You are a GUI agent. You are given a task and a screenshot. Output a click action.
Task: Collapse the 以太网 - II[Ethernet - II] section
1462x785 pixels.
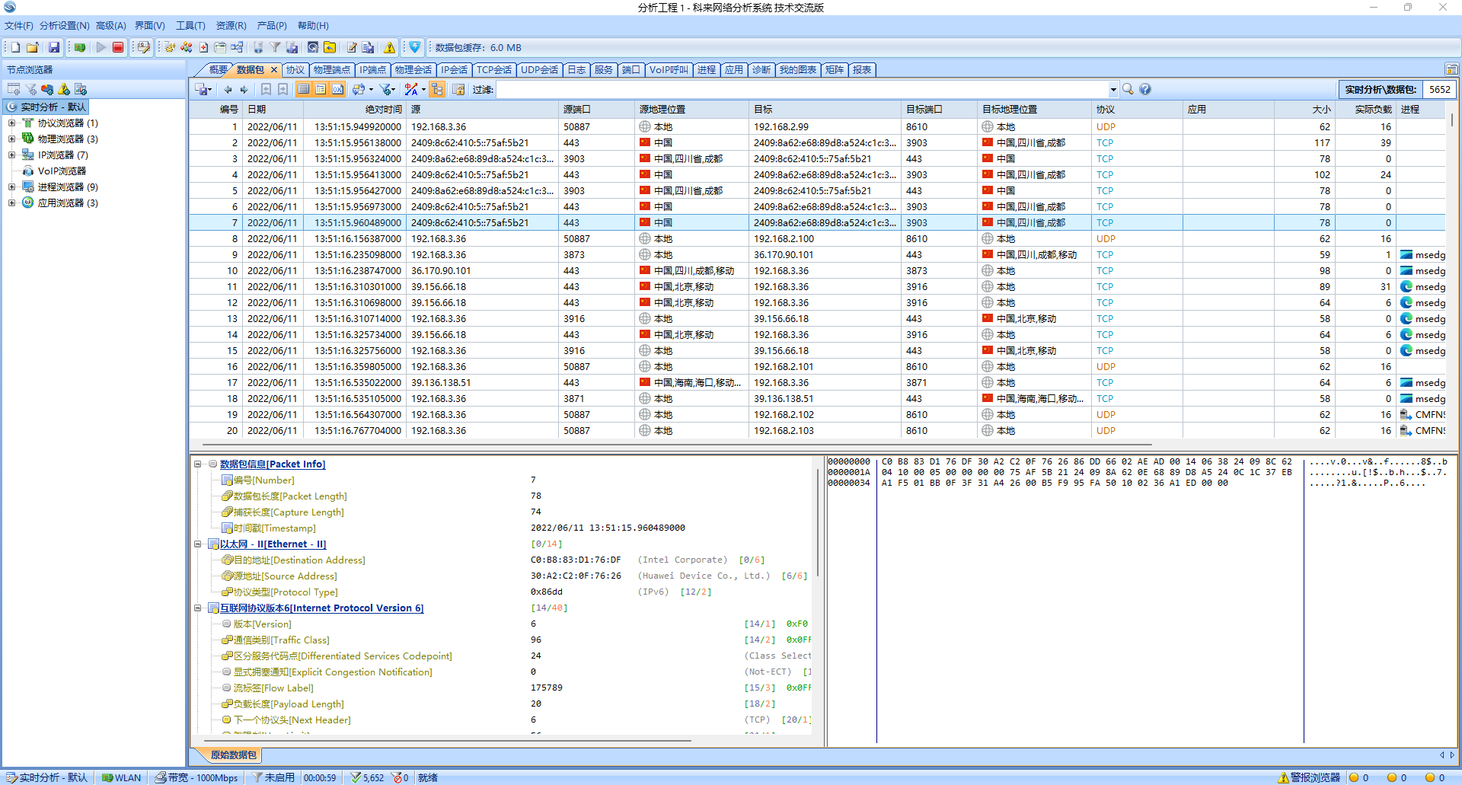point(198,544)
